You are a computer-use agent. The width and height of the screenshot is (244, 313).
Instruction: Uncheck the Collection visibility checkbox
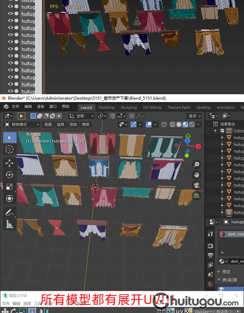tap(223, 131)
